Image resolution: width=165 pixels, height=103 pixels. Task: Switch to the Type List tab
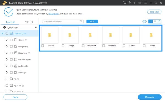(x=10, y=22)
